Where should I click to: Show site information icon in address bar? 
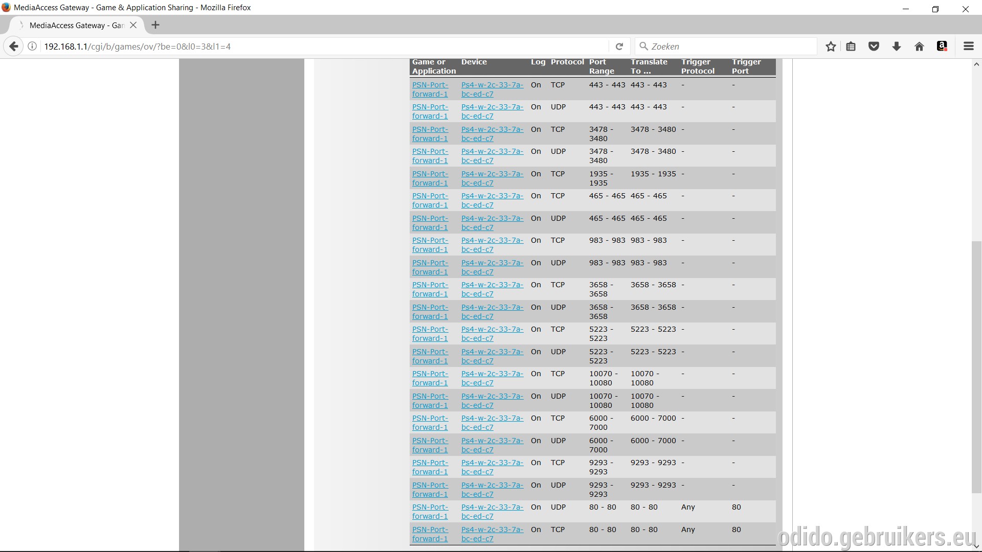click(x=32, y=47)
